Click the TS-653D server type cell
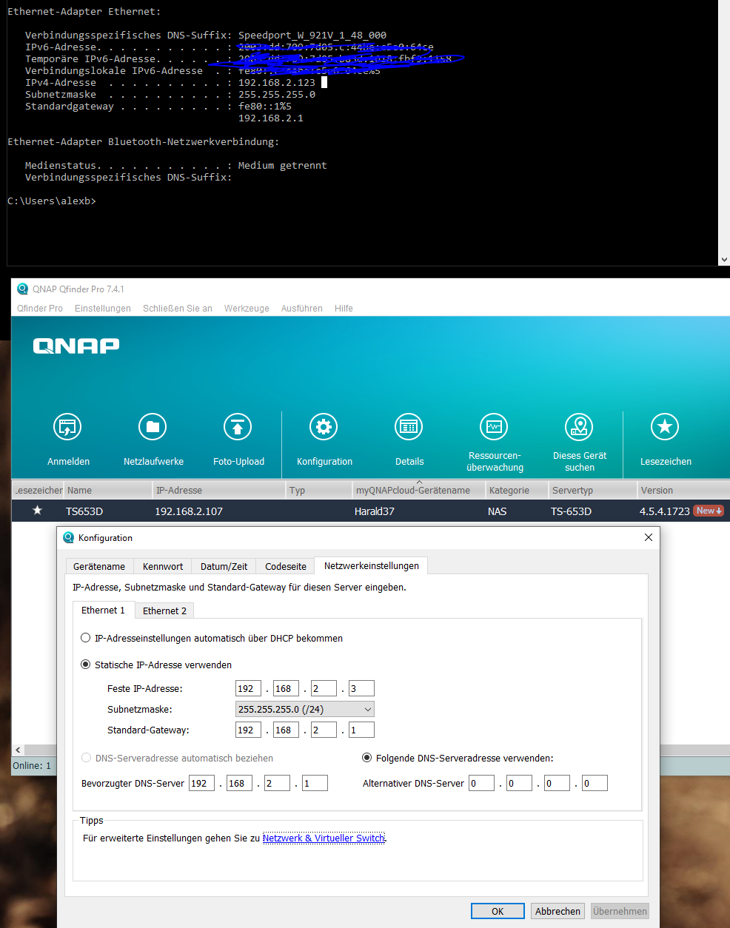The image size is (730, 928). [571, 511]
